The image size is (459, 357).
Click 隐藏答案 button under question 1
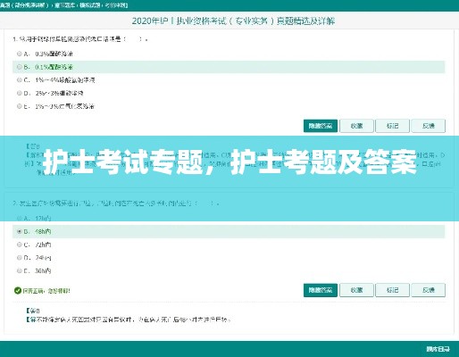(321, 126)
